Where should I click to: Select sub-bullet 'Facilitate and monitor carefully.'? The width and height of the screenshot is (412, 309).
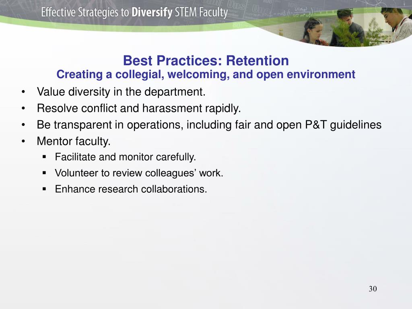(x=126, y=157)
